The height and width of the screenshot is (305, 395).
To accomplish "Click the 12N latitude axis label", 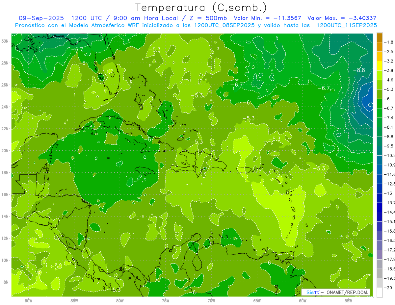I will (6, 238).
